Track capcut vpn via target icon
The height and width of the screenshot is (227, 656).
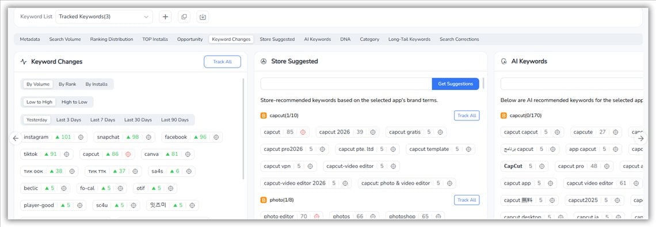click(x=310, y=166)
